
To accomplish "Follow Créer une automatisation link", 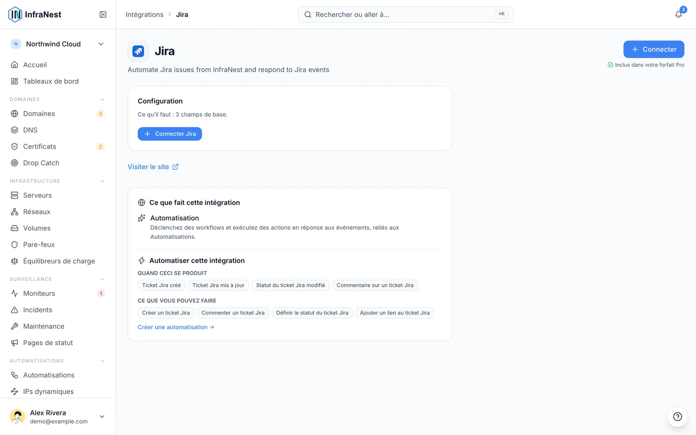I will (176, 327).
